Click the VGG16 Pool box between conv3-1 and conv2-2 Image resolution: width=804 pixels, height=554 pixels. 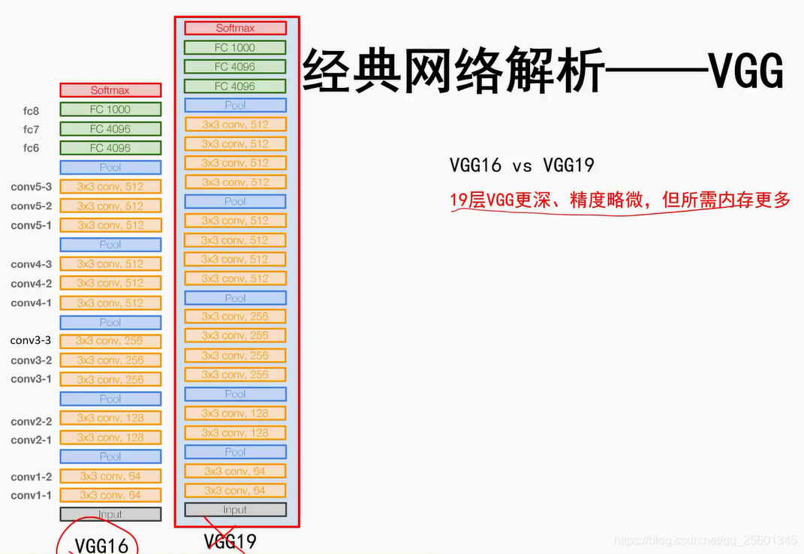(x=110, y=399)
